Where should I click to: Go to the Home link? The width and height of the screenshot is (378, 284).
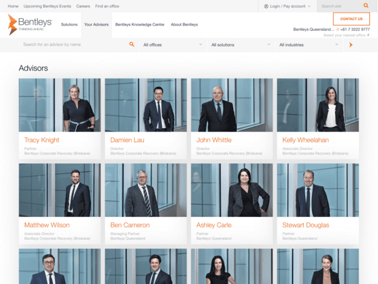coord(13,6)
